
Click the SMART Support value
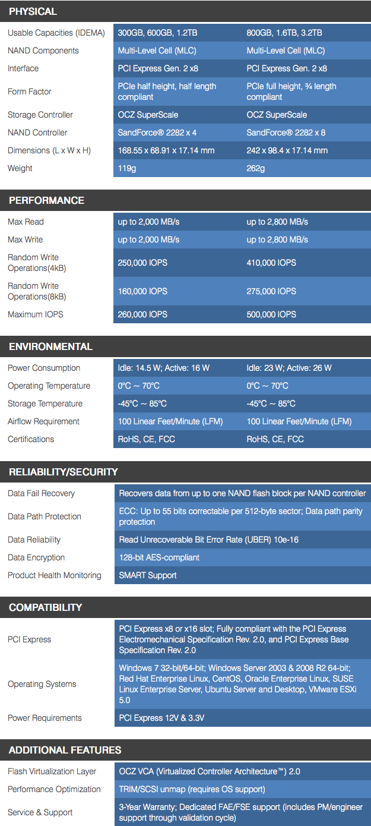[148, 575]
